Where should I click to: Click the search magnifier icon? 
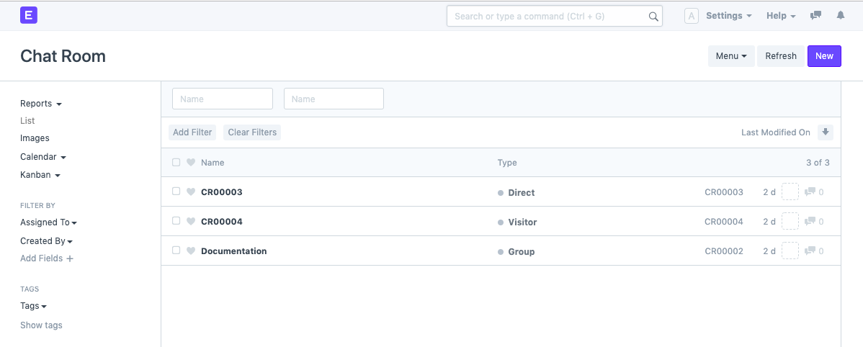pyautogui.click(x=653, y=17)
